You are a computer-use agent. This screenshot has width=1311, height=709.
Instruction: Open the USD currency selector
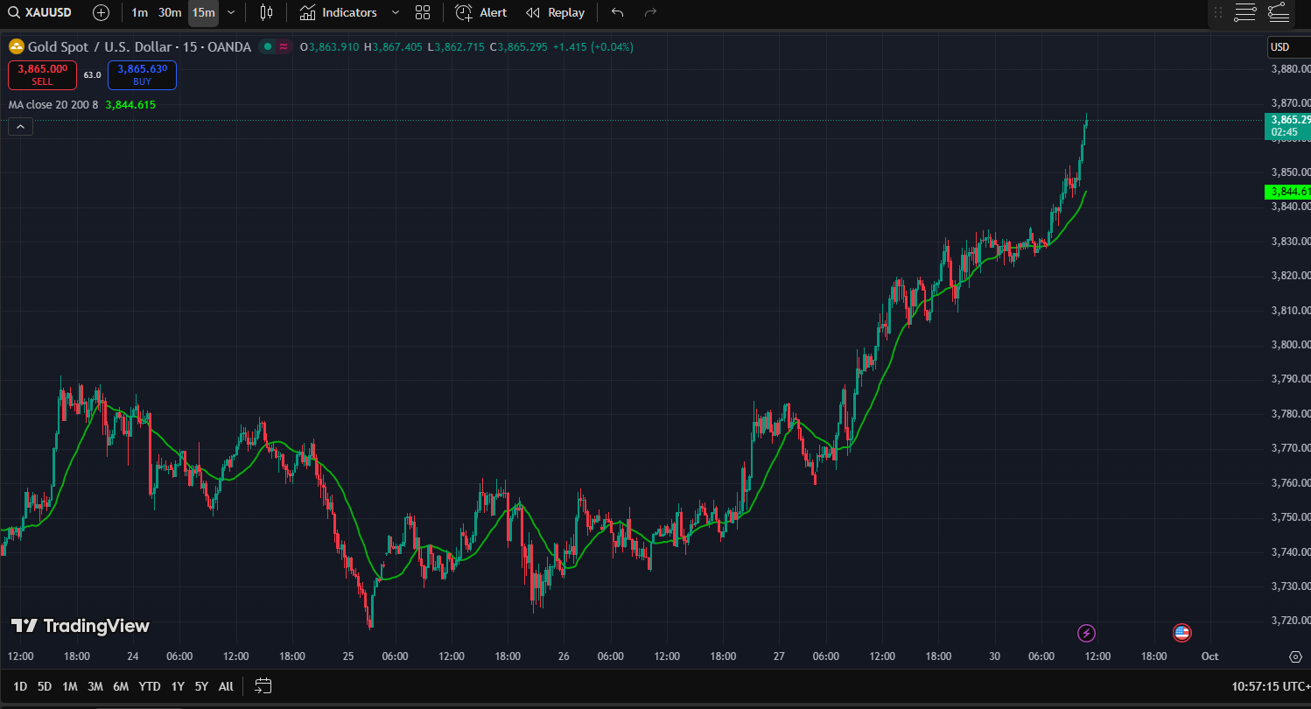[x=1280, y=47]
